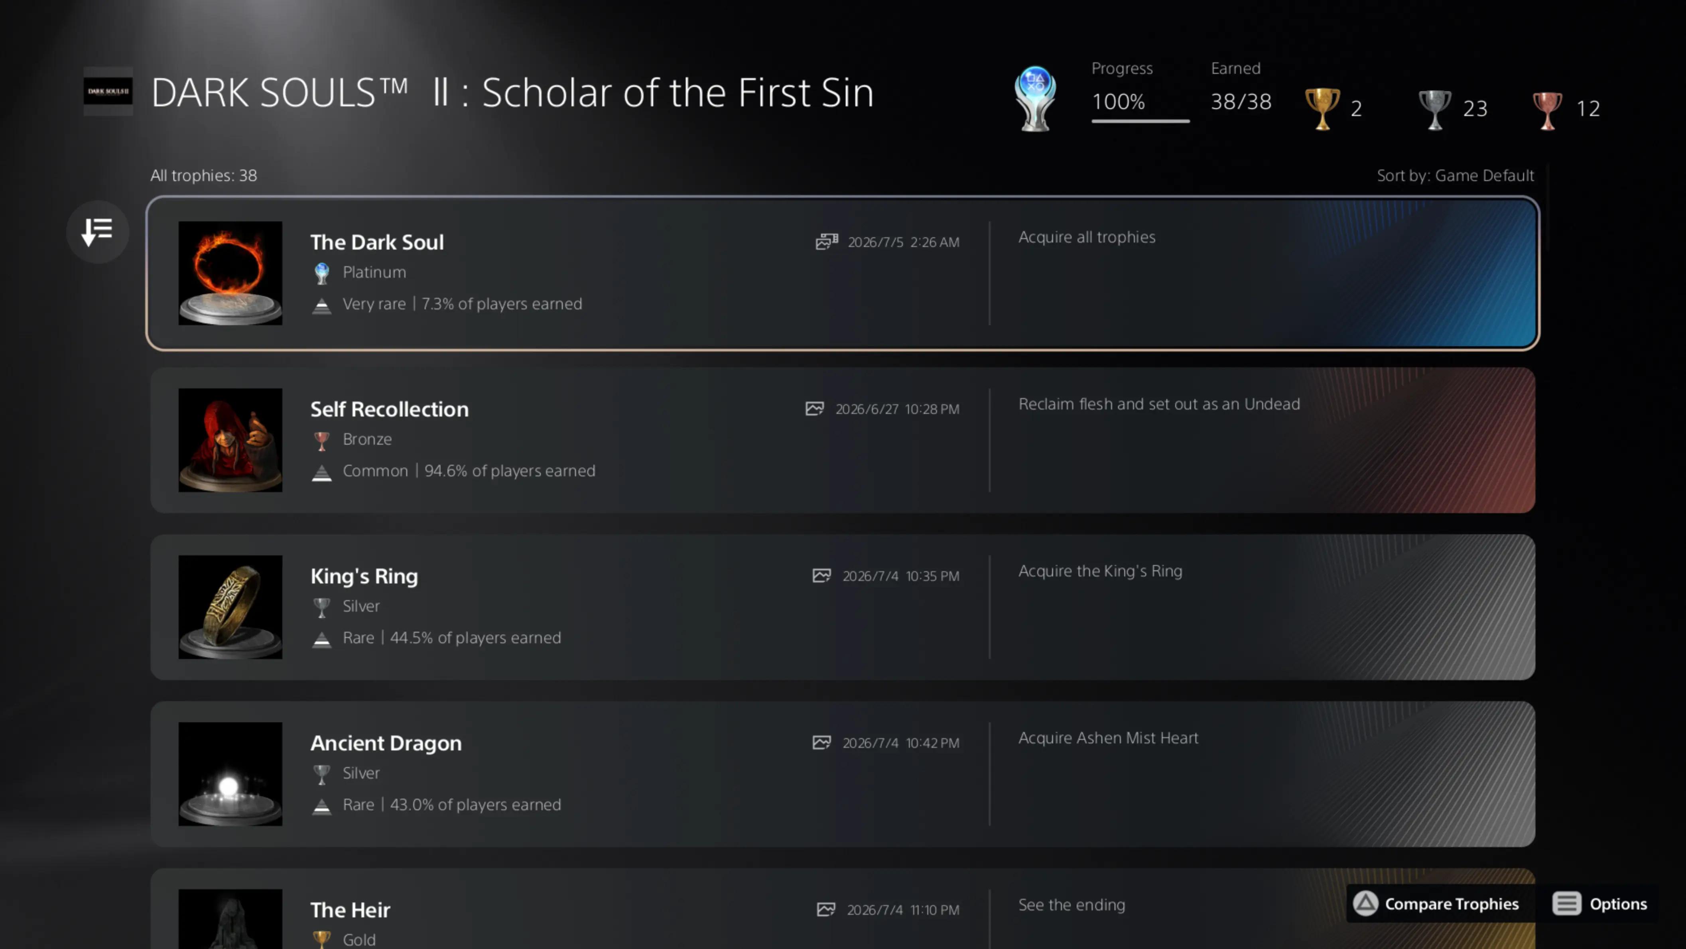
Task: Click the King's Ring trophy thumbnail
Action: coord(230,607)
